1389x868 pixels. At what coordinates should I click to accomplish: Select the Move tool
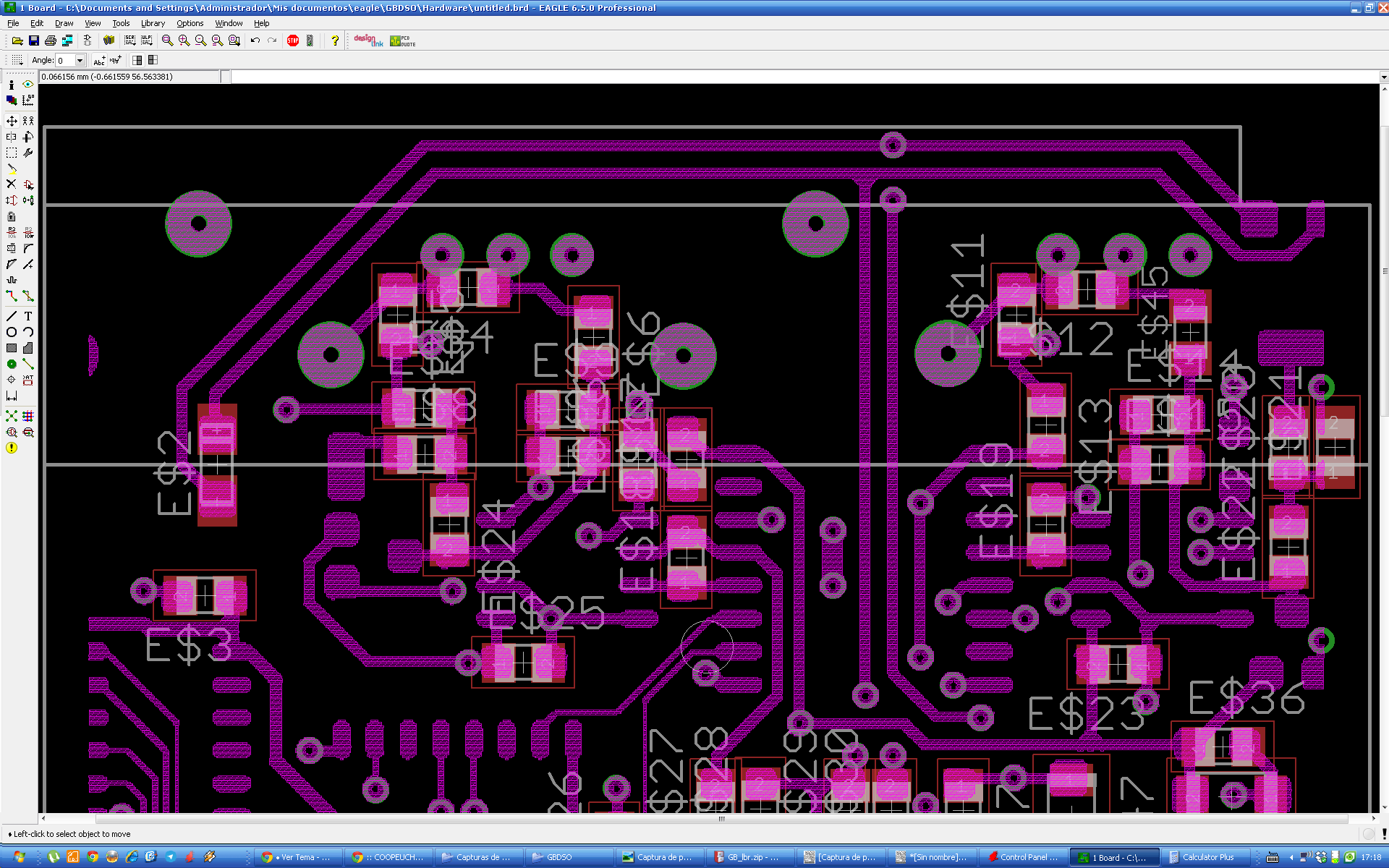click(x=12, y=121)
